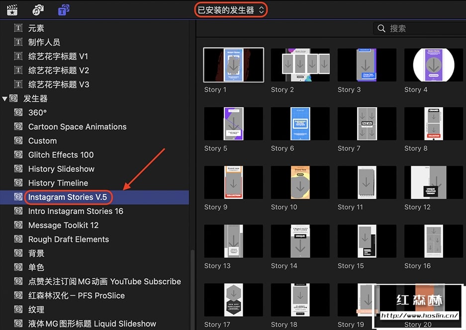Image resolution: width=466 pixels, height=330 pixels.
Task: Select the Story 6 generator thumbnail
Action: [300, 124]
